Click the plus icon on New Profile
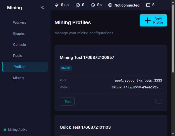This screenshot has height=136, width=175. 148,20
